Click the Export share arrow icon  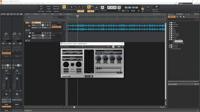pyautogui.click(x=157, y=7)
